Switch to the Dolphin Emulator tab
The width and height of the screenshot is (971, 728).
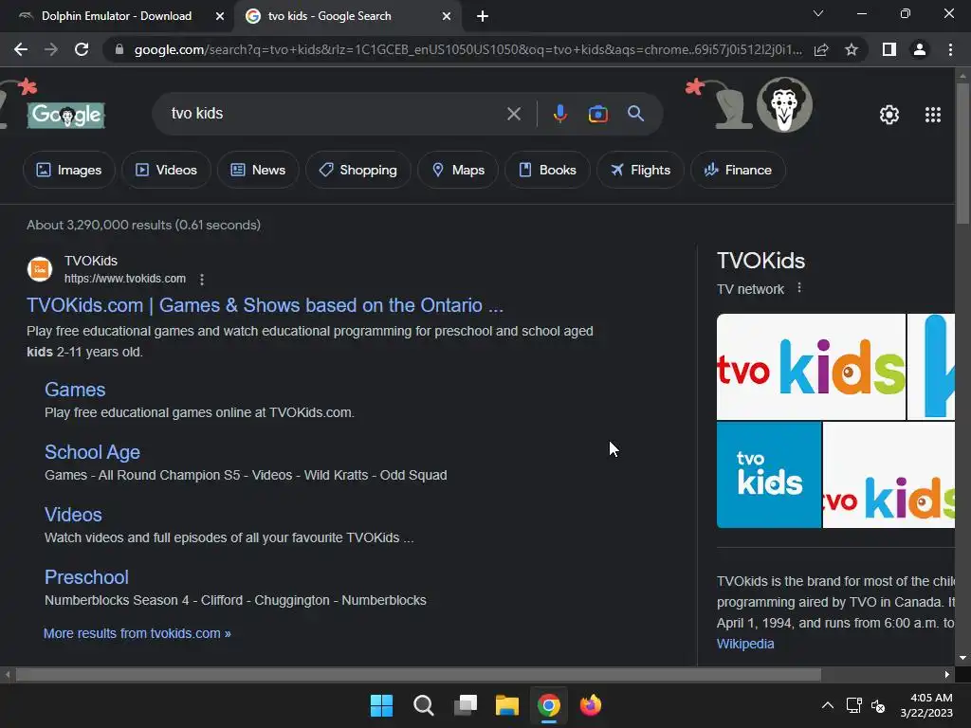click(x=117, y=16)
